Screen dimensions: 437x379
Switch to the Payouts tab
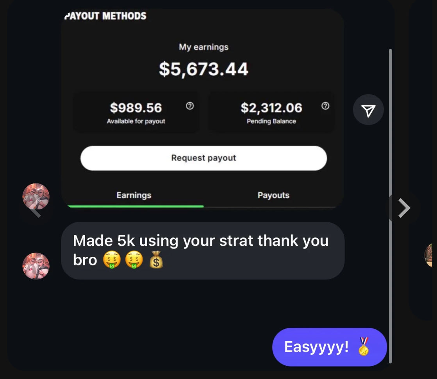pyautogui.click(x=273, y=195)
